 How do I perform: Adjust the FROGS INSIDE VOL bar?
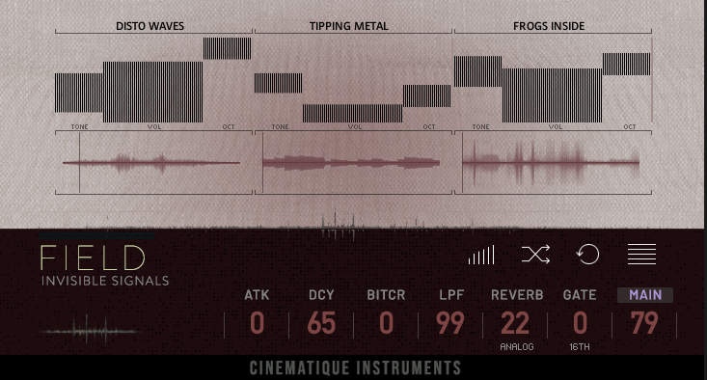click(553, 95)
